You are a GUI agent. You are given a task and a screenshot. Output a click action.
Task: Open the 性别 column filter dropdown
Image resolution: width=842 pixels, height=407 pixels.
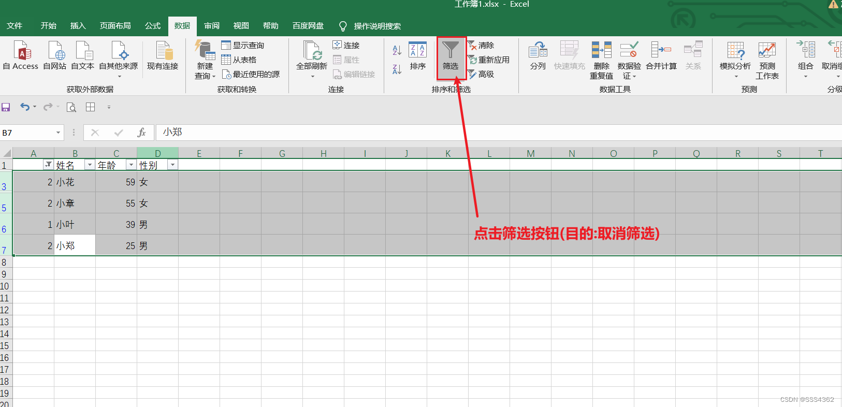(172, 165)
